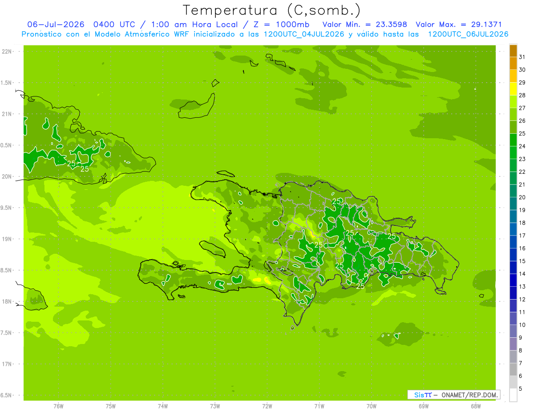Screen dimensions: 534x412
Task: Click the light gray colorbar band between 5 and 6
Action: (x=513, y=382)
